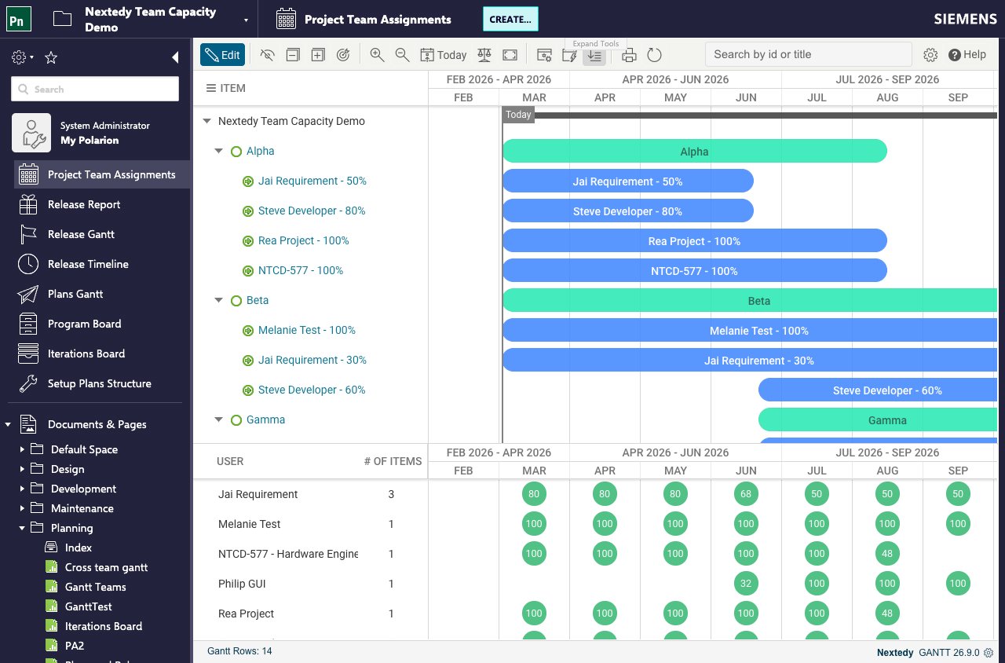Image resolution: width=1005 pixels, height=663 pixels.
Task: Collapse the navigation sidebar arrow
Action: pyautogui.click(x=175, y=57)
